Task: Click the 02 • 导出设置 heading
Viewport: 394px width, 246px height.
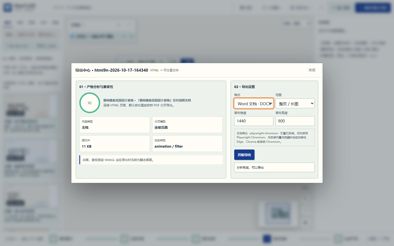Action: 245,87
